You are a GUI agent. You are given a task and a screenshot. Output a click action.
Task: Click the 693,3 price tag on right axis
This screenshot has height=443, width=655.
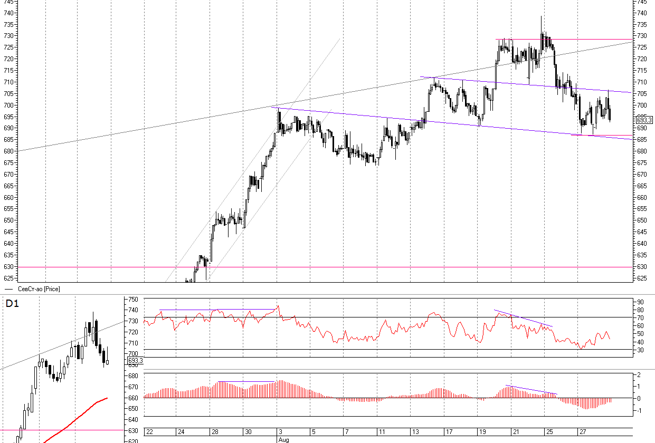click(644, 120)
